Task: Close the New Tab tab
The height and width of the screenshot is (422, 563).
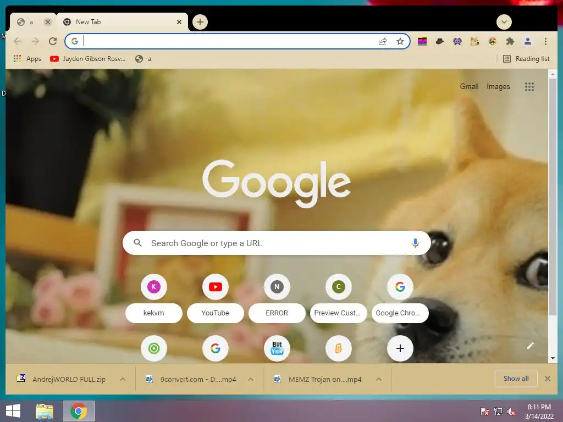Action: coord(179,22)
